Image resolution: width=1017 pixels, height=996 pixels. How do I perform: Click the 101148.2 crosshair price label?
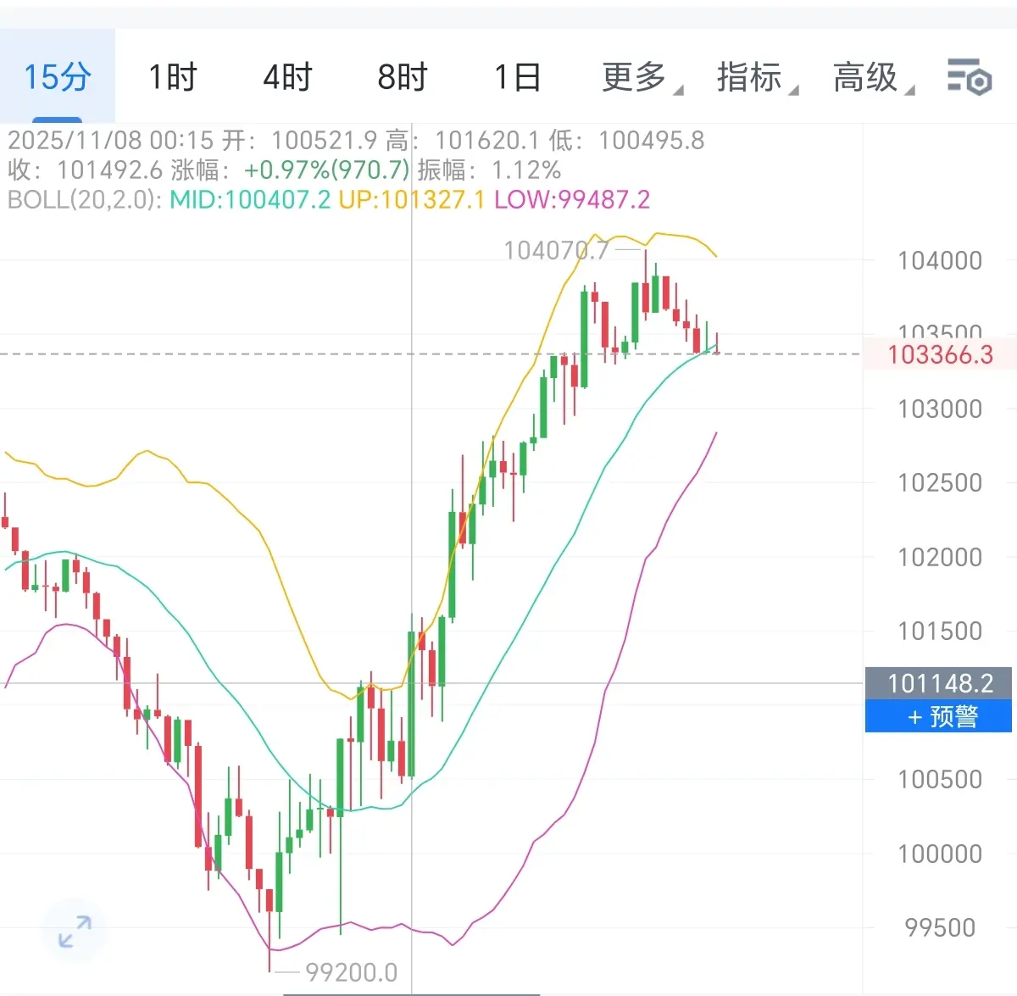938,683
